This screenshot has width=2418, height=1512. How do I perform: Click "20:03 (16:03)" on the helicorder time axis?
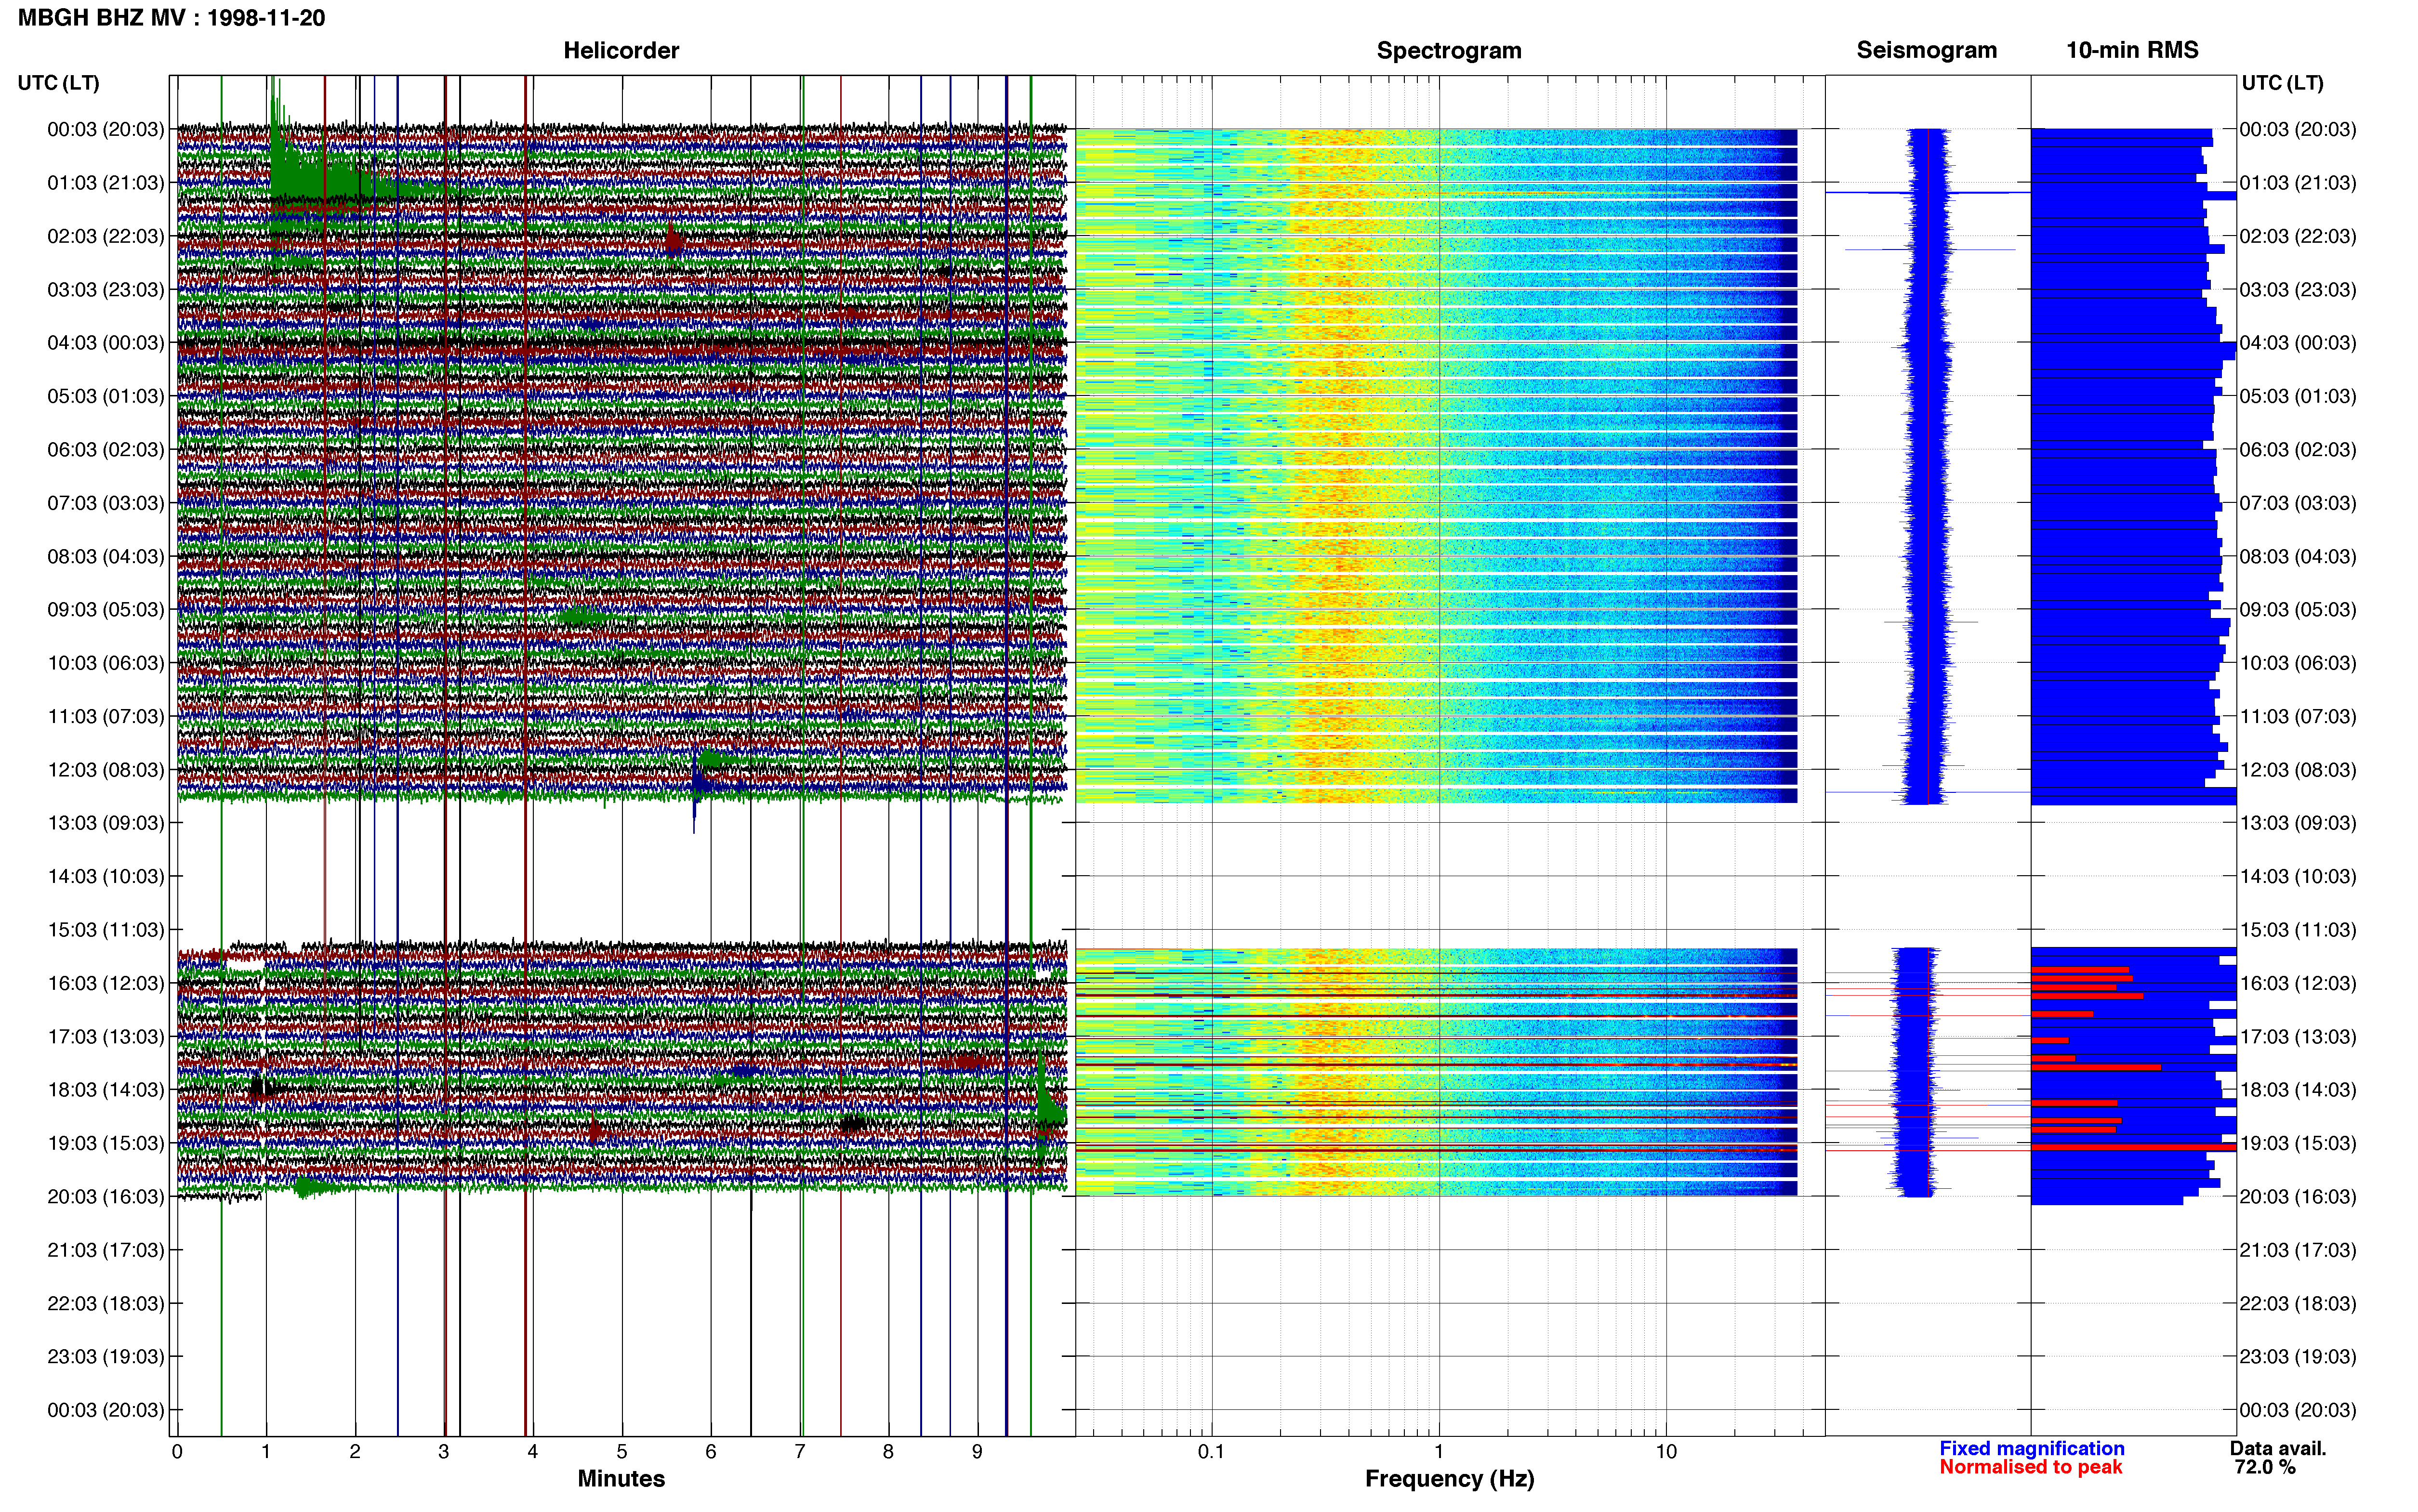click(105, 1197)
